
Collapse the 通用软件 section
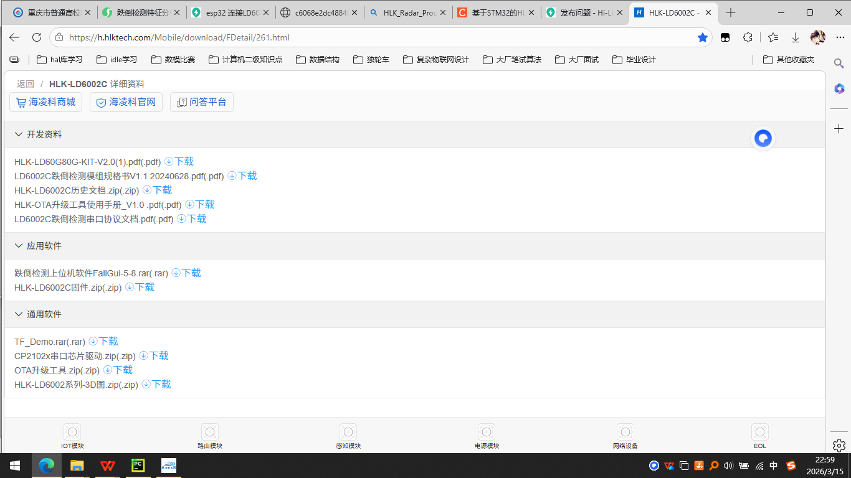click(18, 314)
